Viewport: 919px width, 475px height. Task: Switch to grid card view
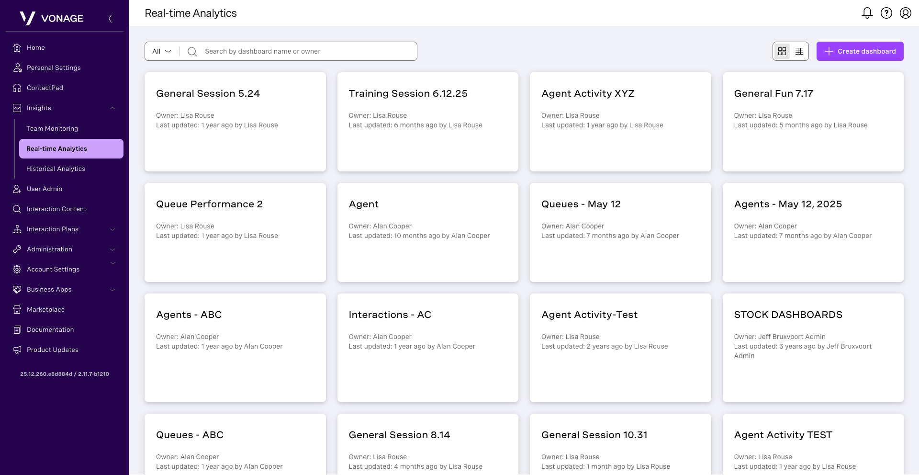(782, 51)
